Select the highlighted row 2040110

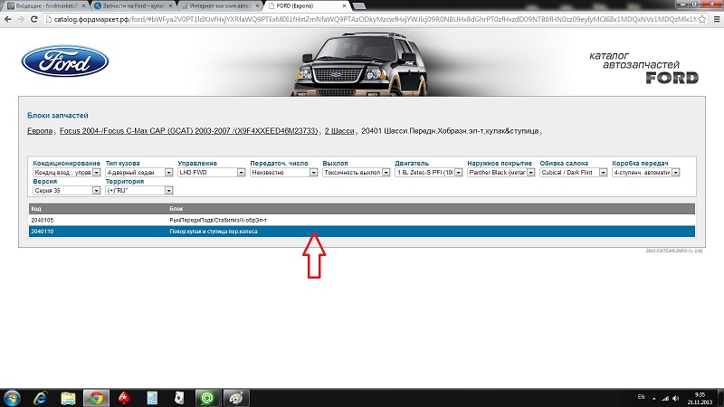[x=361, y=232]
